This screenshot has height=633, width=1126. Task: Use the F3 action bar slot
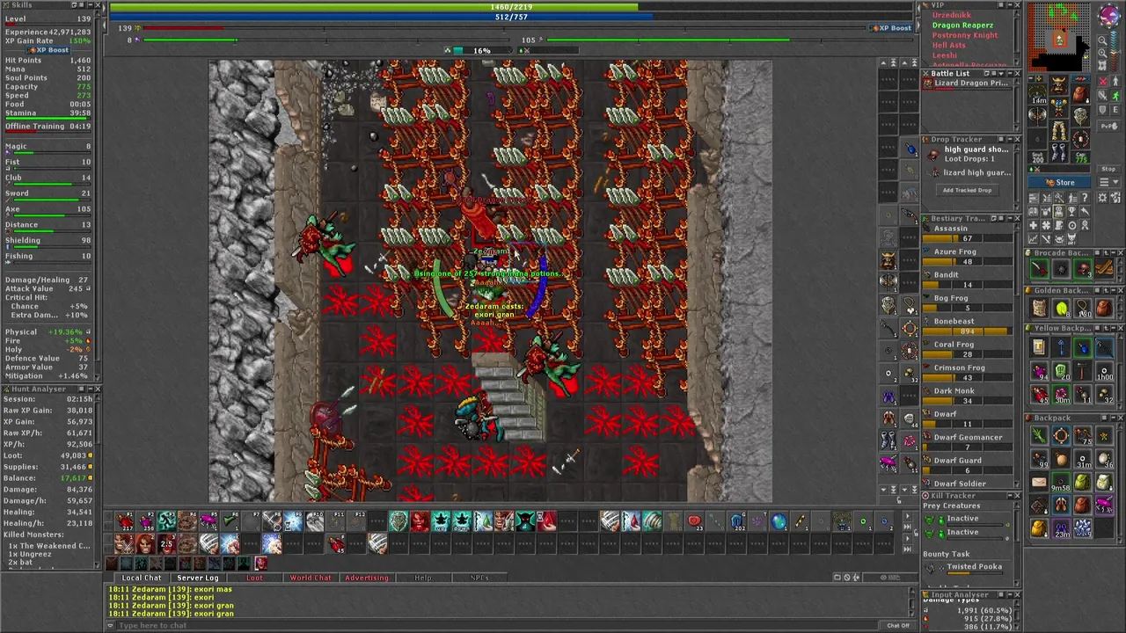pos(167,520)
